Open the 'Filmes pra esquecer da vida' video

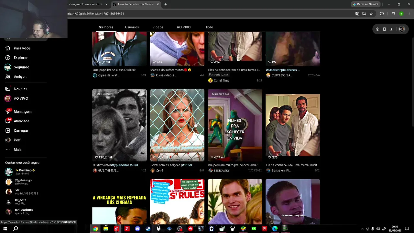[235, 125]
